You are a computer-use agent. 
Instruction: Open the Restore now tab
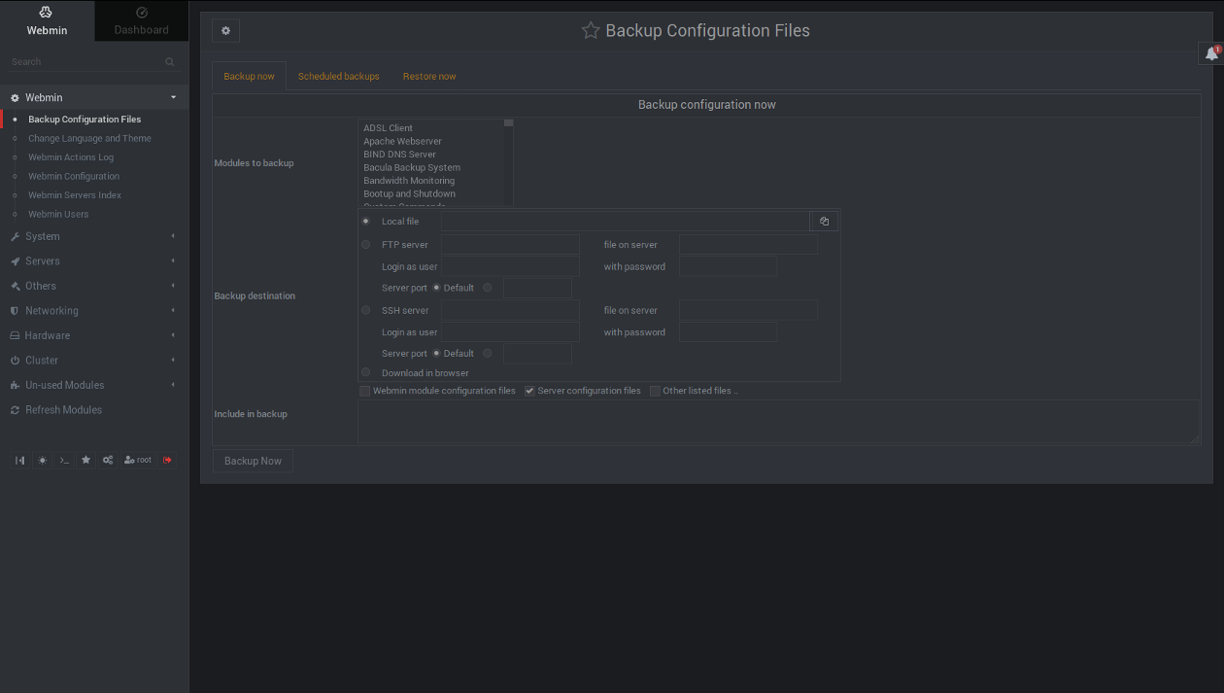tap(429, 76)
